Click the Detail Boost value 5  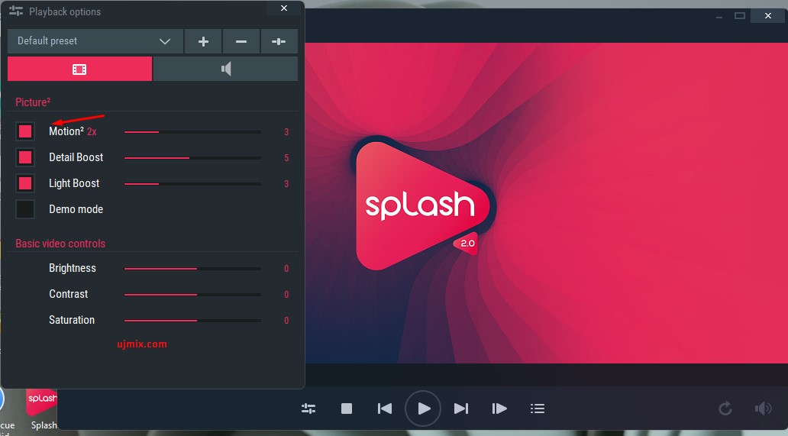pyautogui.click(x=286, y=158)
